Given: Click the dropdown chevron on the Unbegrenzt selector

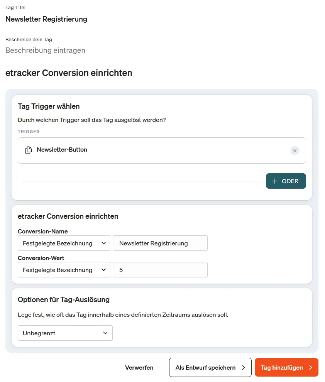Looking at the screenshot, I should pos(105,333).
